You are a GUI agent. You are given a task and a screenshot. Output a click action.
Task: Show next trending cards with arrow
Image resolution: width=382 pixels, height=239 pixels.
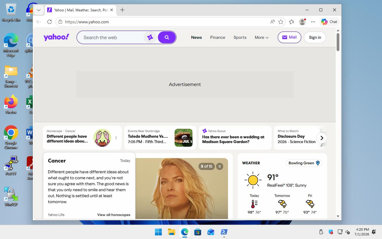pyautogui.click(x=322, y=138)
